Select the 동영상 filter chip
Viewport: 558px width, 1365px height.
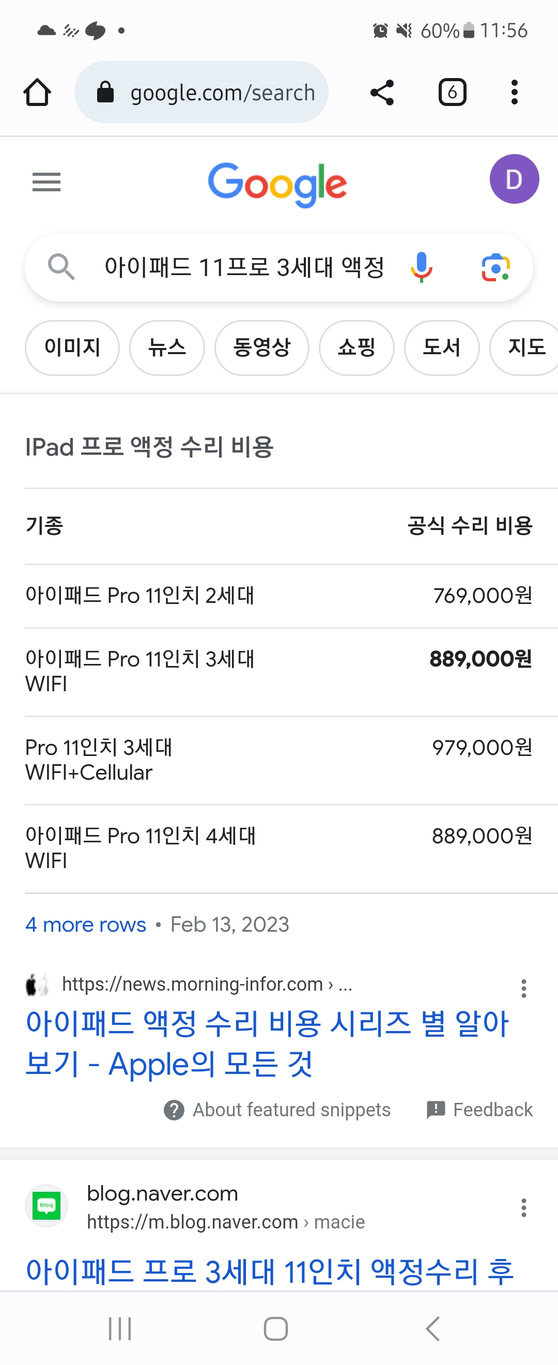tap(261, 347)
